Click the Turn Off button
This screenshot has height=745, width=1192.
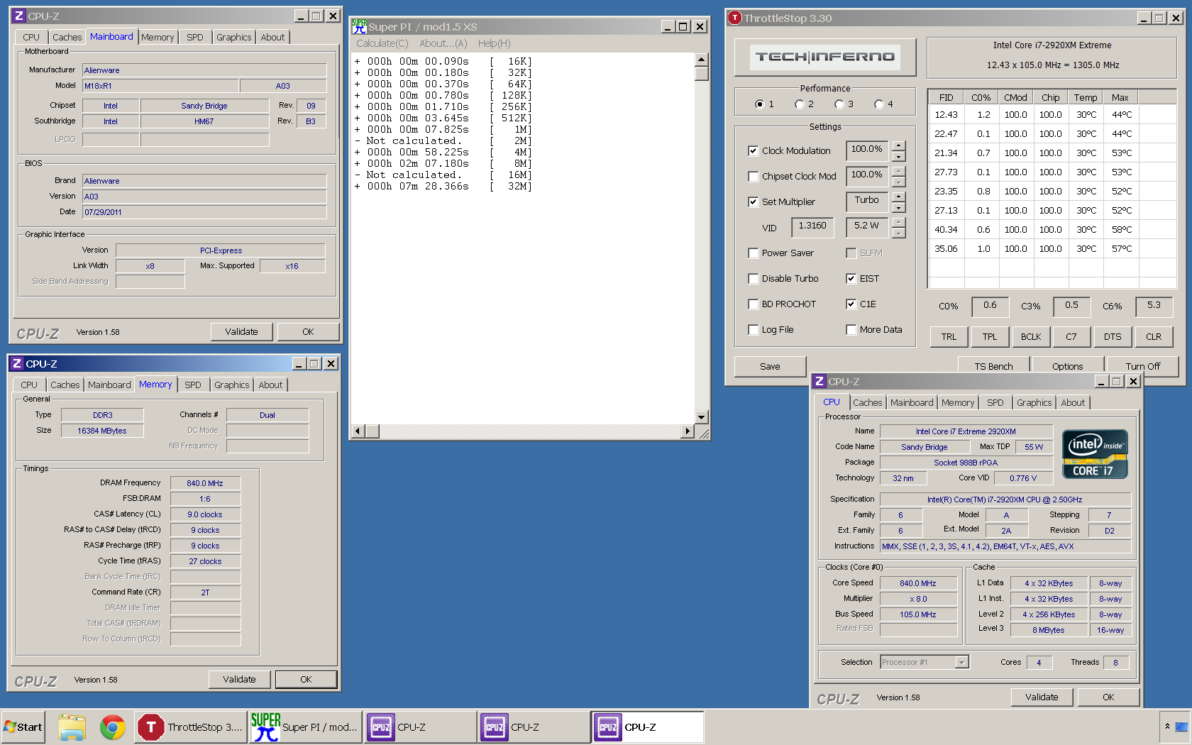pyautogui.click(x=1142, y=366)
